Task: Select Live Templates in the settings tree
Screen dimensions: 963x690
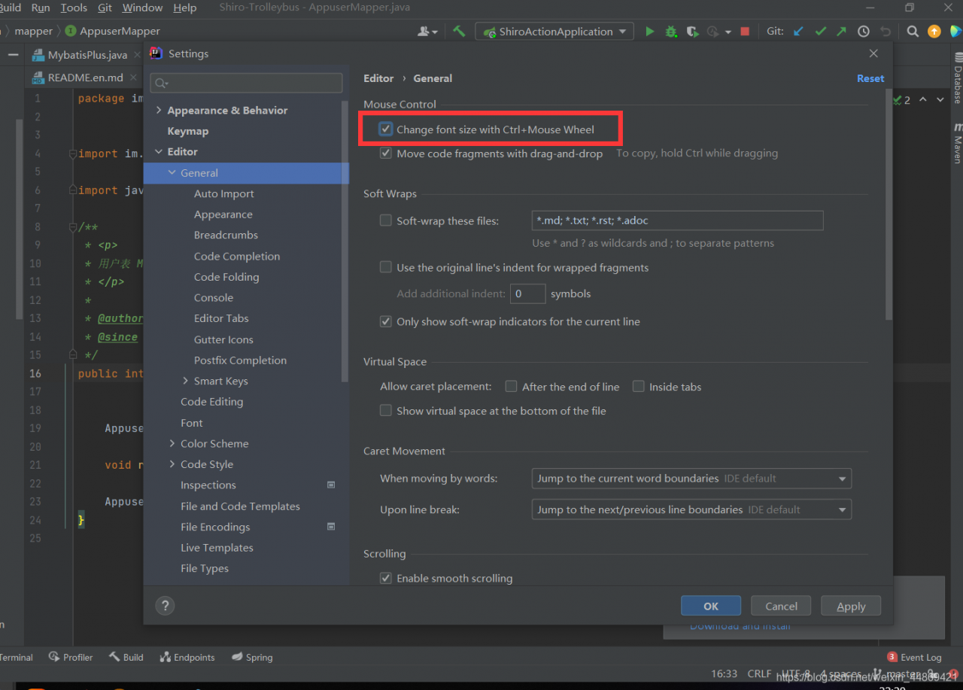Action: 217,548
